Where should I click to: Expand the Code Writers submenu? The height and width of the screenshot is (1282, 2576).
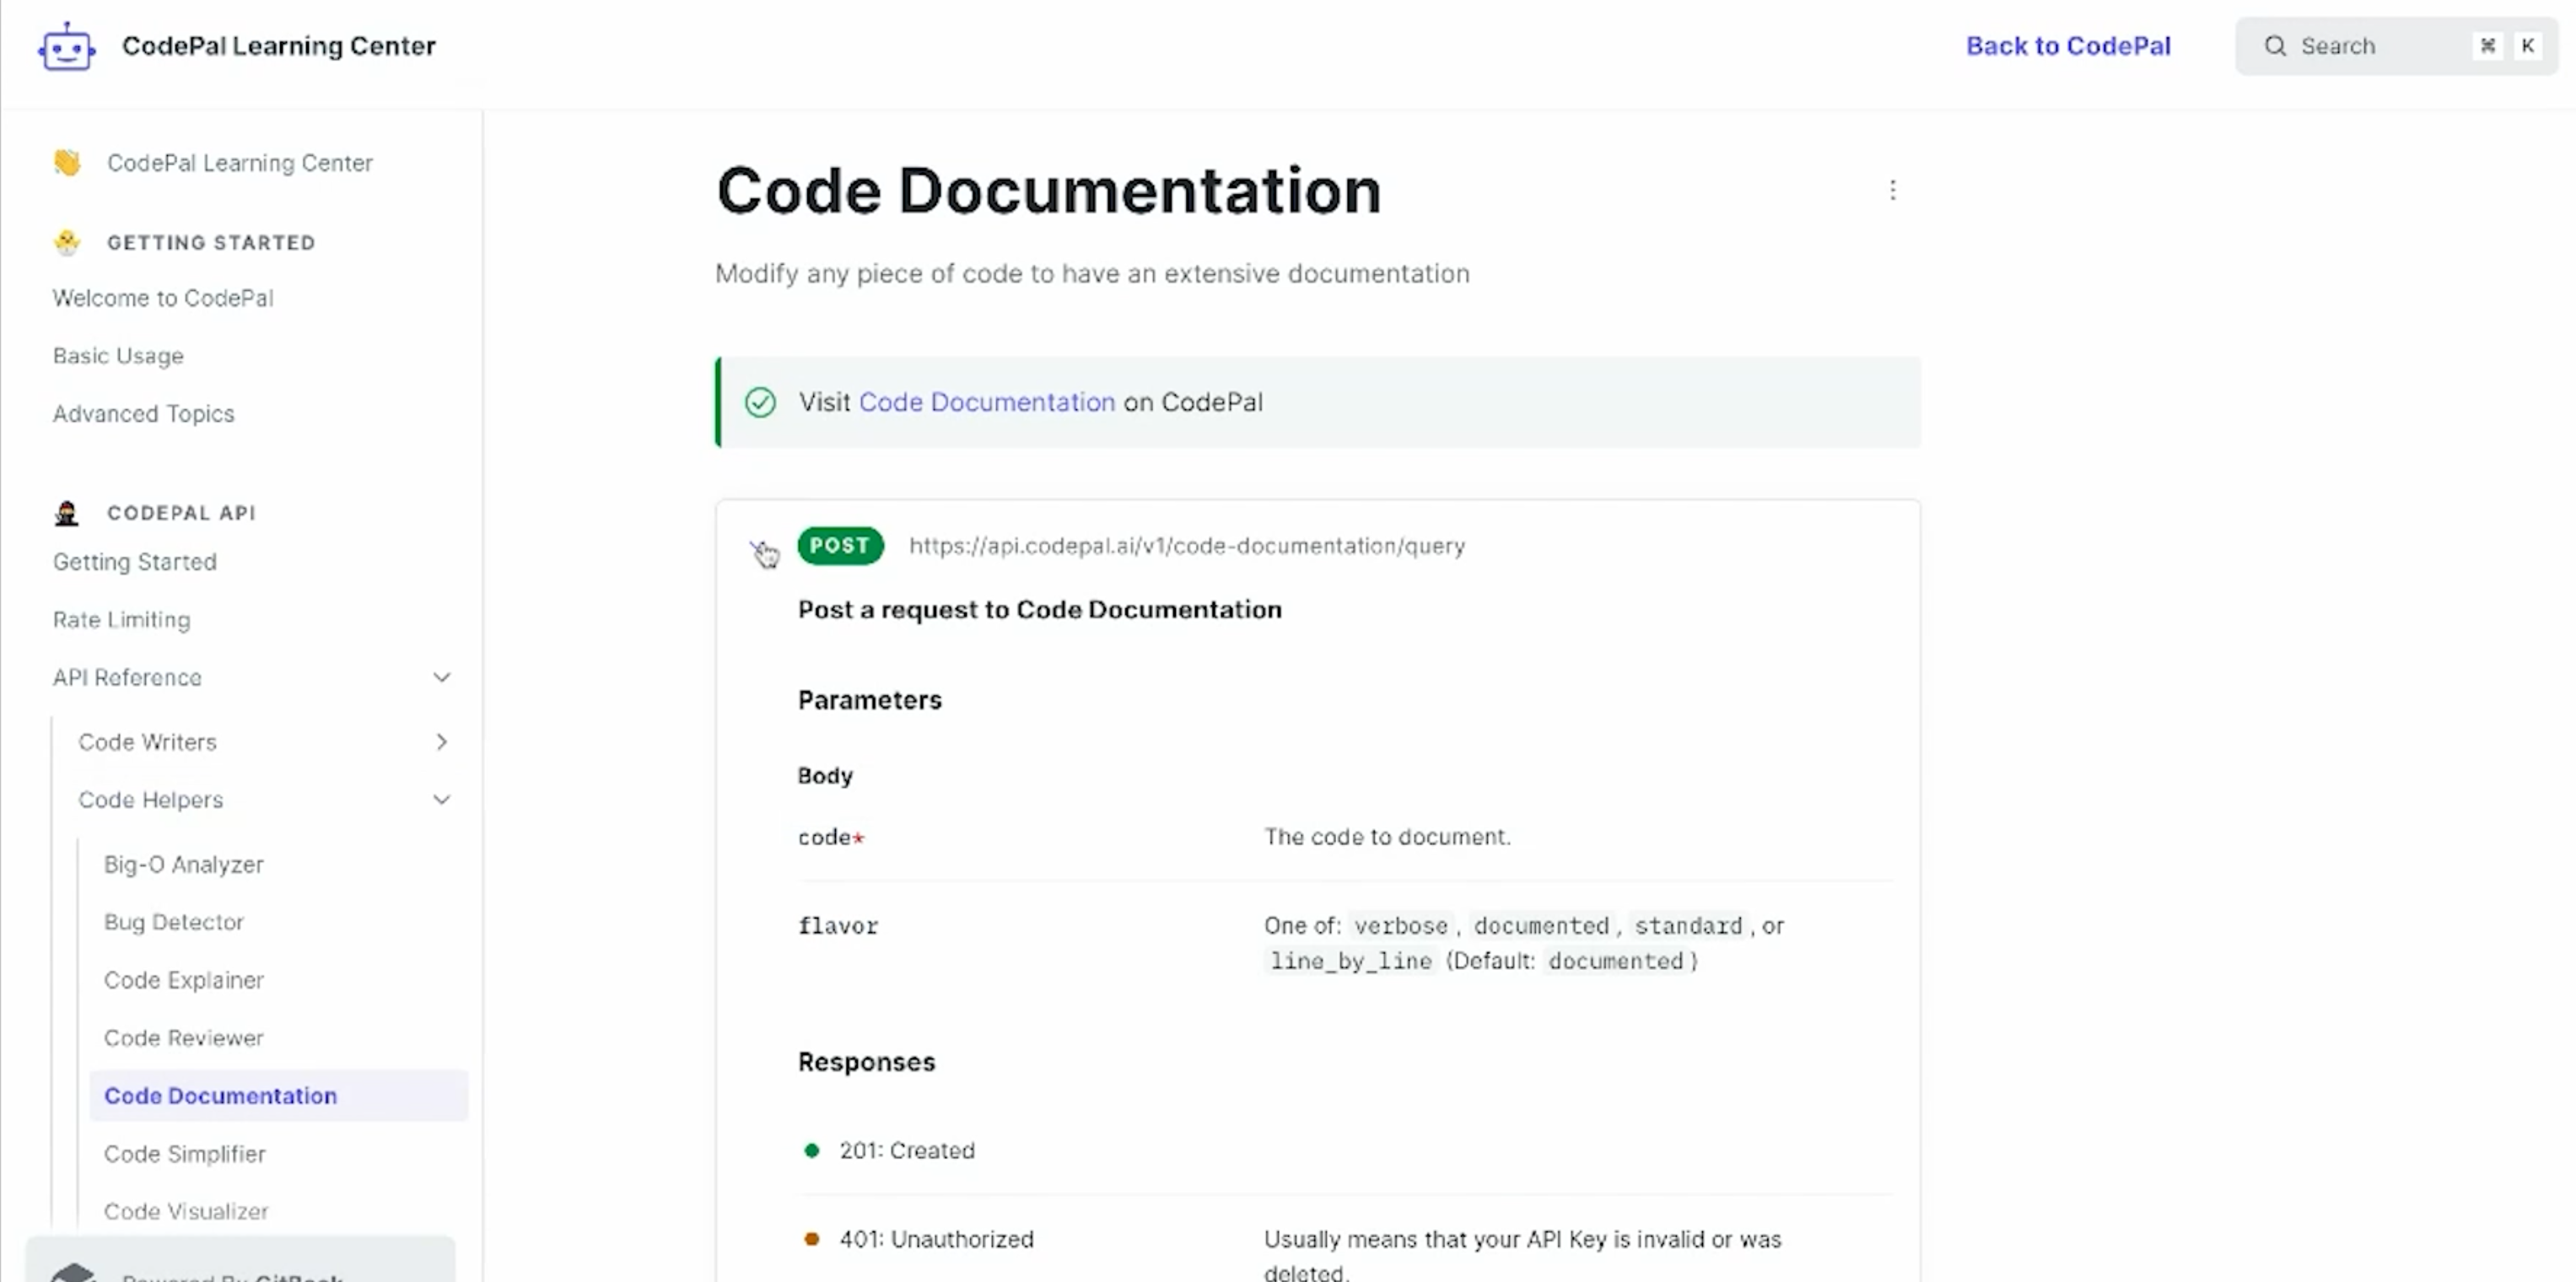(x=441, y=742)
